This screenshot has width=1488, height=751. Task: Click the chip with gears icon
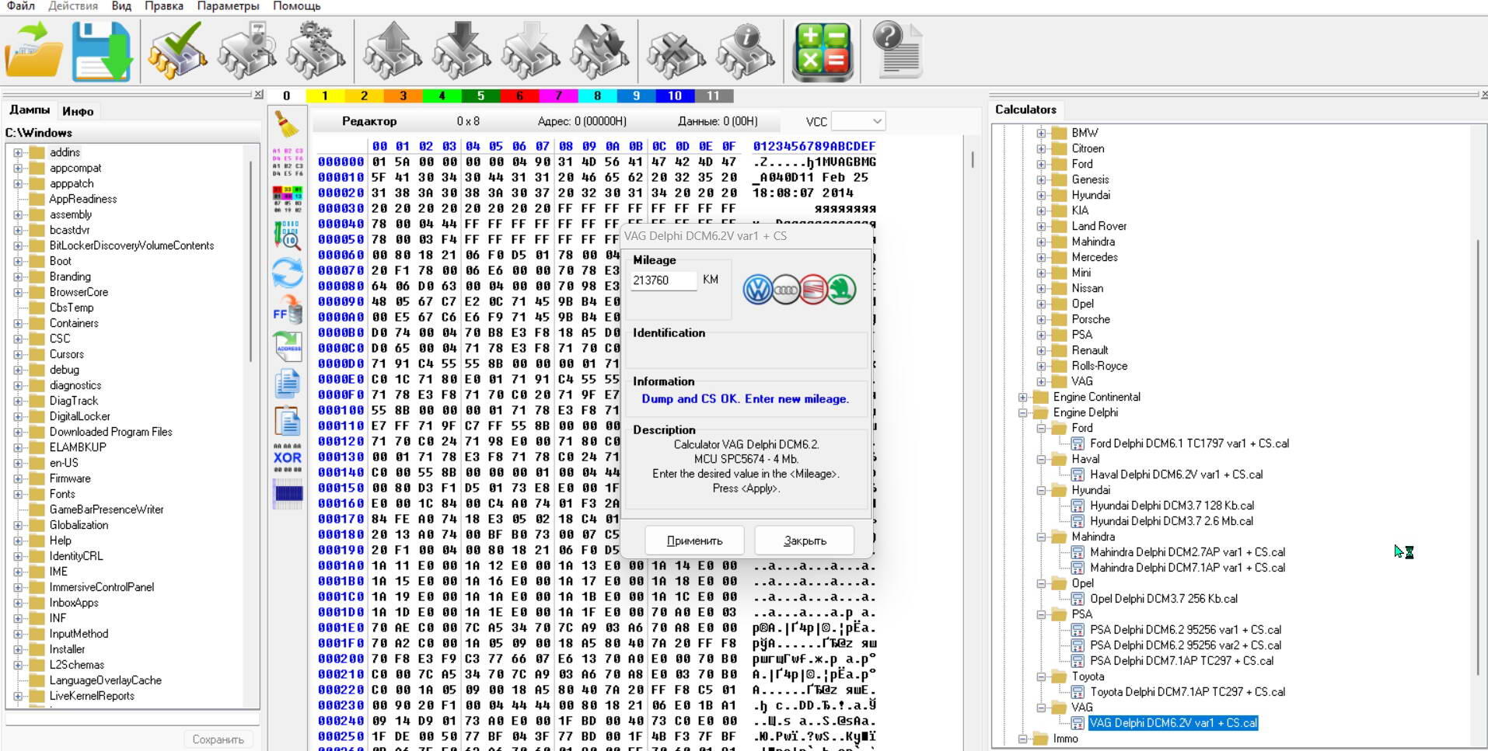tap(316, 50)
